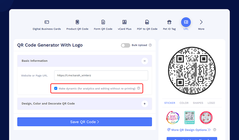Choose the Pet ID Tag paw icon
This screenshot has width=239, height=140.
[169, 22]
